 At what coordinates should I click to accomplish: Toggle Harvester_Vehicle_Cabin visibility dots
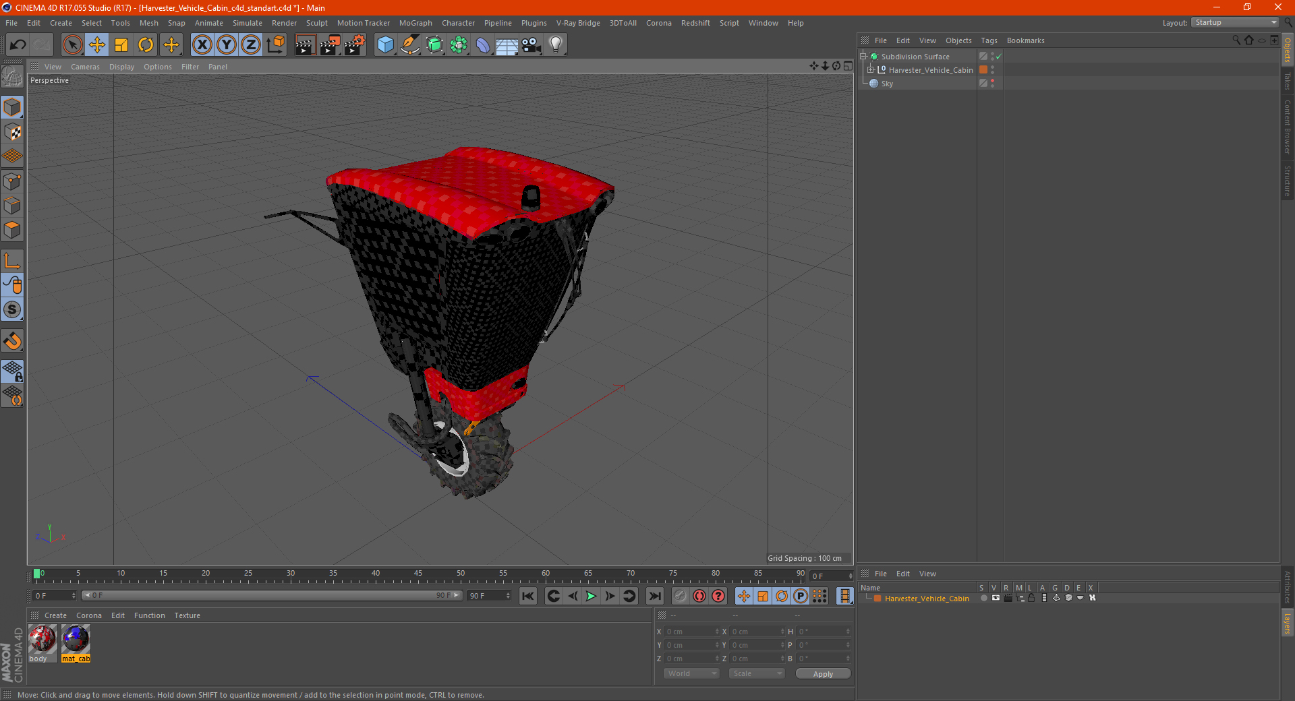pyautogui.click(x=992, y=70)
